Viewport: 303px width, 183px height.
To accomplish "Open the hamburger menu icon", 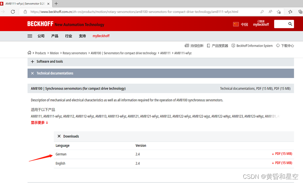I will pos(30,36).
